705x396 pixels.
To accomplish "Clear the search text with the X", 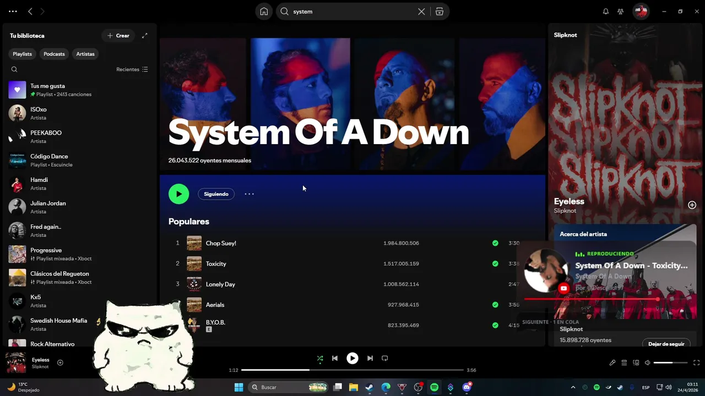I will 421,12.
